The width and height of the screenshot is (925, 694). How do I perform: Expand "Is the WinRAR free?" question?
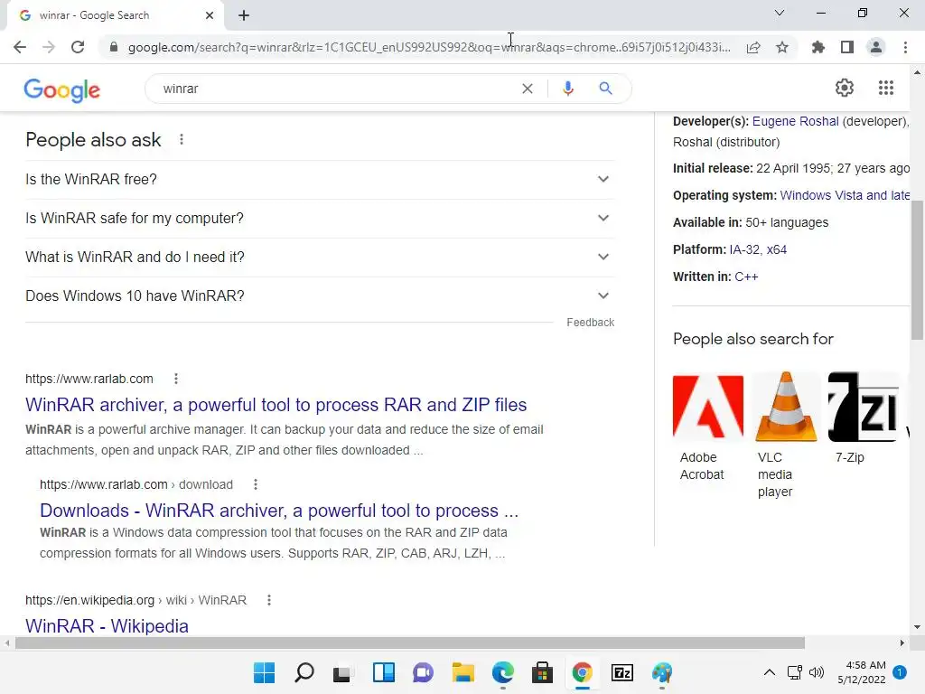(320, 180)
